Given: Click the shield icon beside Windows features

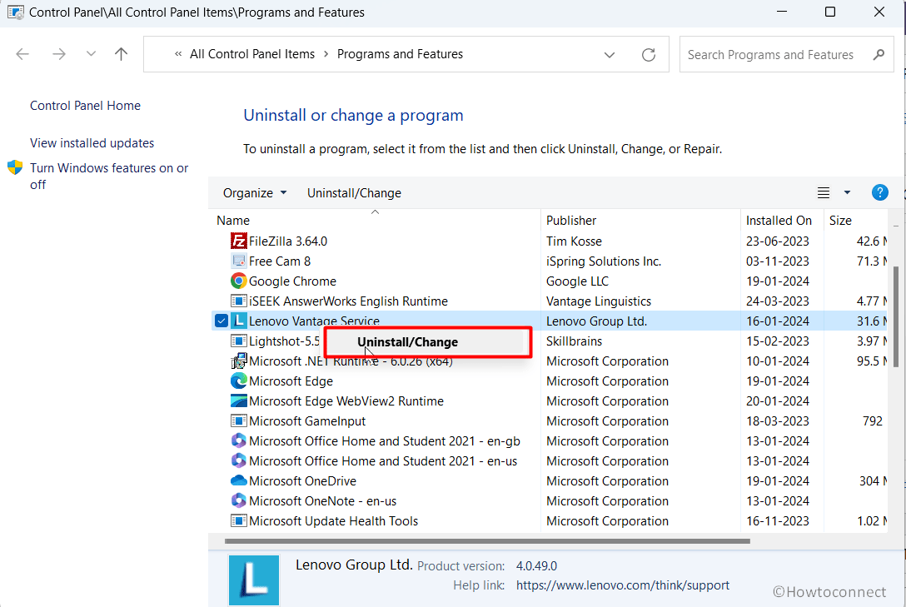Looking at the screenshot, I should pyautogui.click(x=15, y=167).
